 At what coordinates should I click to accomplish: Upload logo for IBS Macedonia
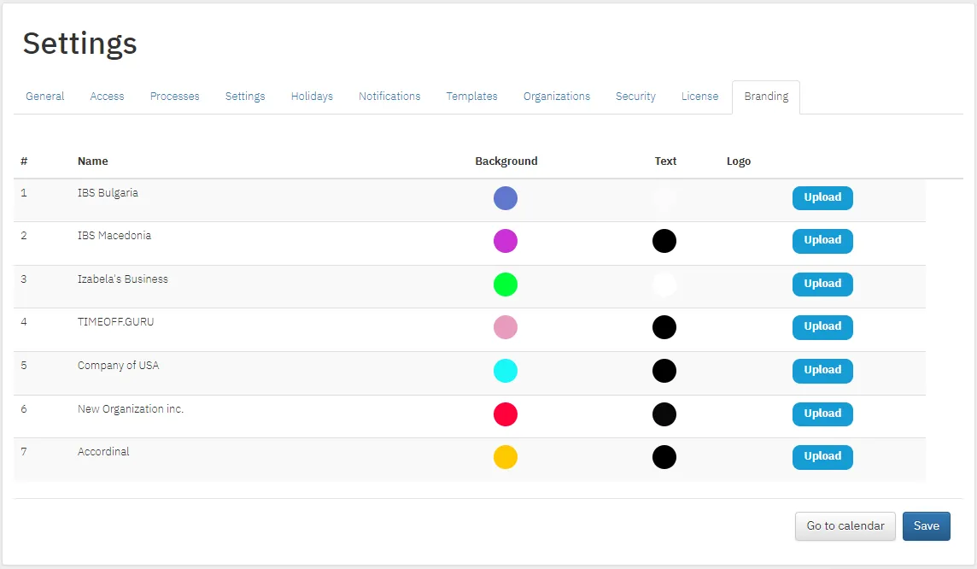point(822,241)
